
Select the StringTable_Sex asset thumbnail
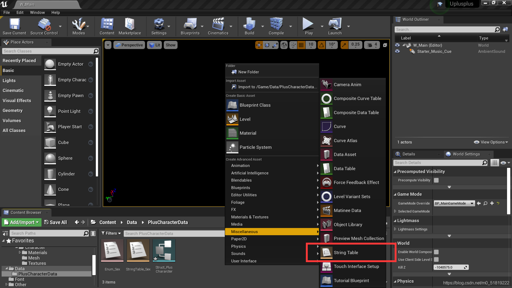coord(138,251)
